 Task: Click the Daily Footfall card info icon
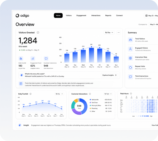click(30, 94)
